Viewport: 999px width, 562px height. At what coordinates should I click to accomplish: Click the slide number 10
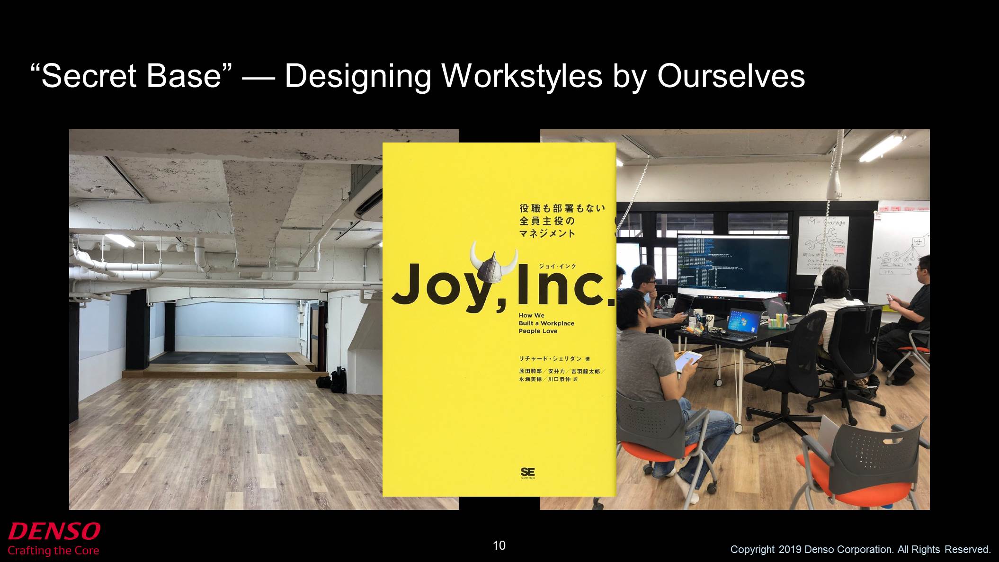(499, 545)
